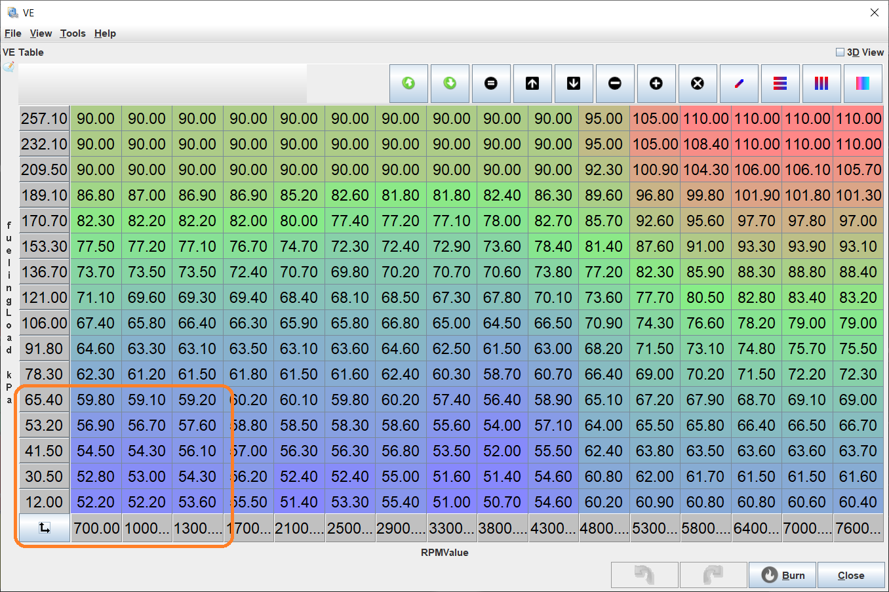
Task: Enable the 3D View checkbox
Action: pyautogui.click(x=840, y=52)
